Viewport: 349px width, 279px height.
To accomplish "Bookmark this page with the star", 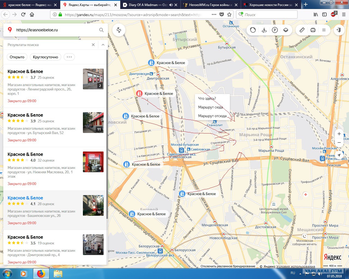I will tap(229, 14).
